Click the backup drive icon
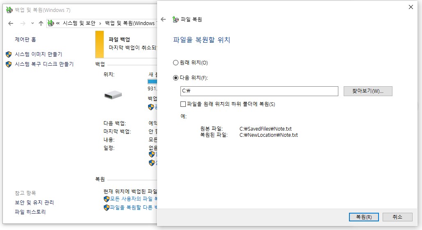The height and width of the screenshot is (230, 422). click(x=113, y=94)
